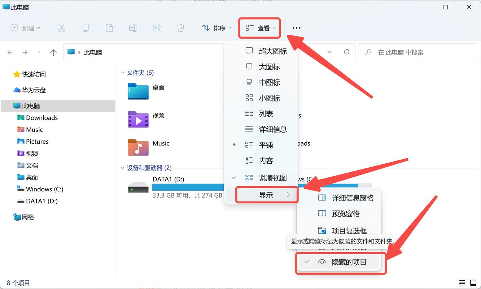Switch to large thumbnails via status bar icon

(x=473, y=282)
